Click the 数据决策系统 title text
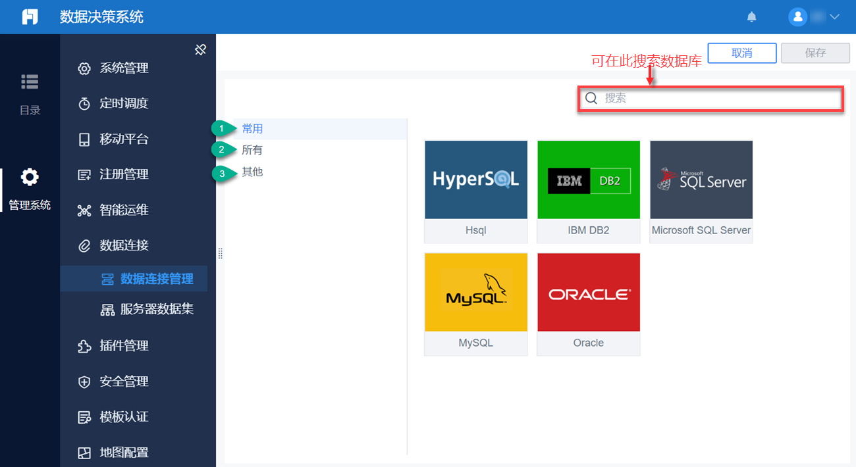Viewport: 856px width, 467px height. pyautogui.click(x=101, y=17)
